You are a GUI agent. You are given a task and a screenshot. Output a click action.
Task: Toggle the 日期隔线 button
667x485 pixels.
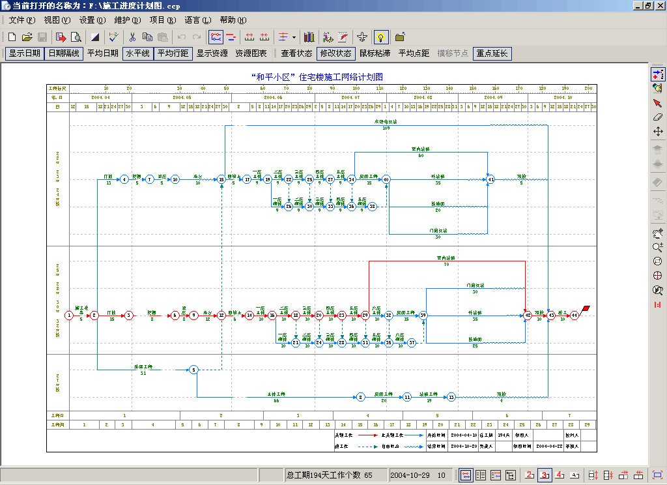pyautogui.click(x=64, y=53)
